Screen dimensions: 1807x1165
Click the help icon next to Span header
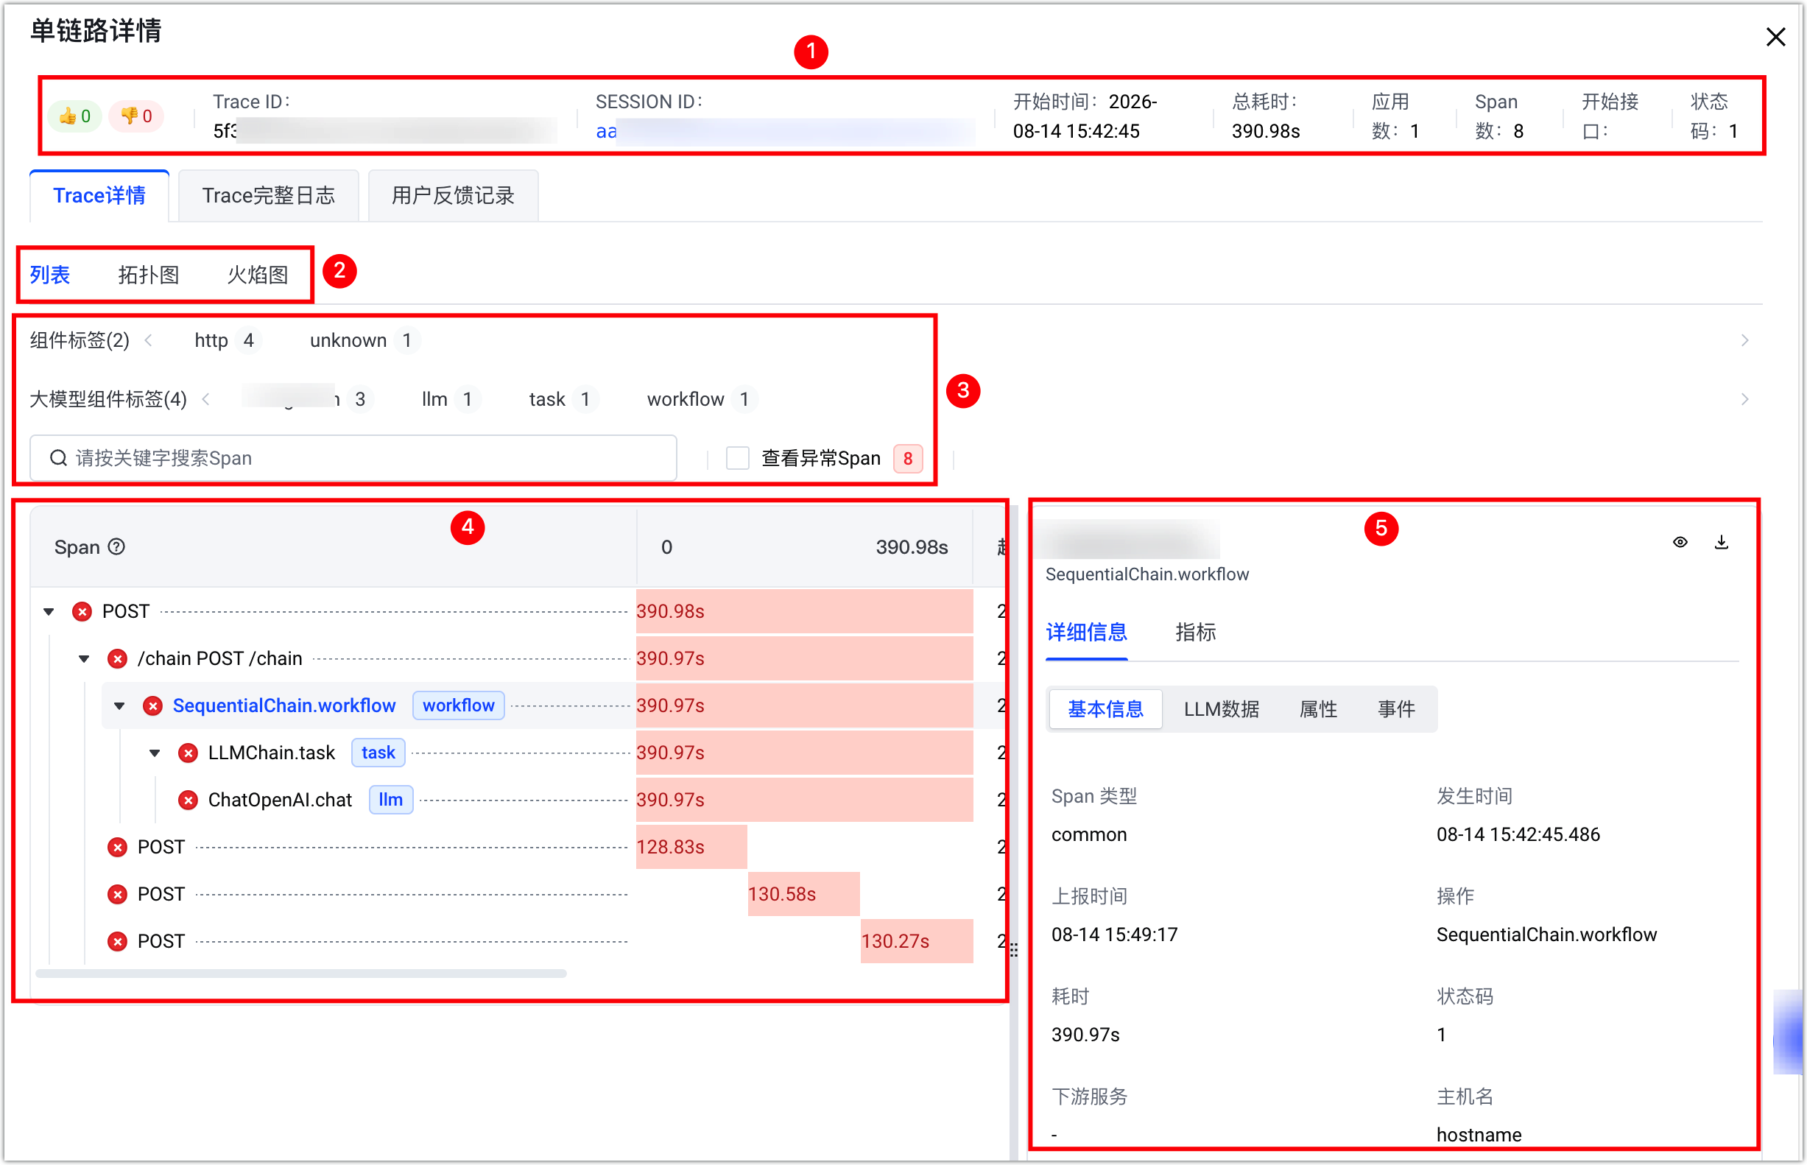click(116, 546)
